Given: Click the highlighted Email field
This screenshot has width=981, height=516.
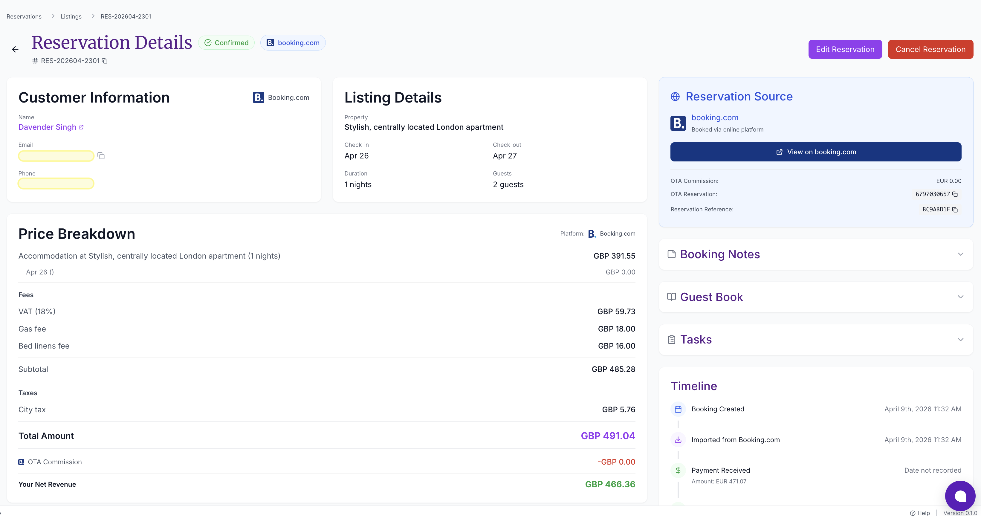Looking at the screenshot, I should (56, 156).
